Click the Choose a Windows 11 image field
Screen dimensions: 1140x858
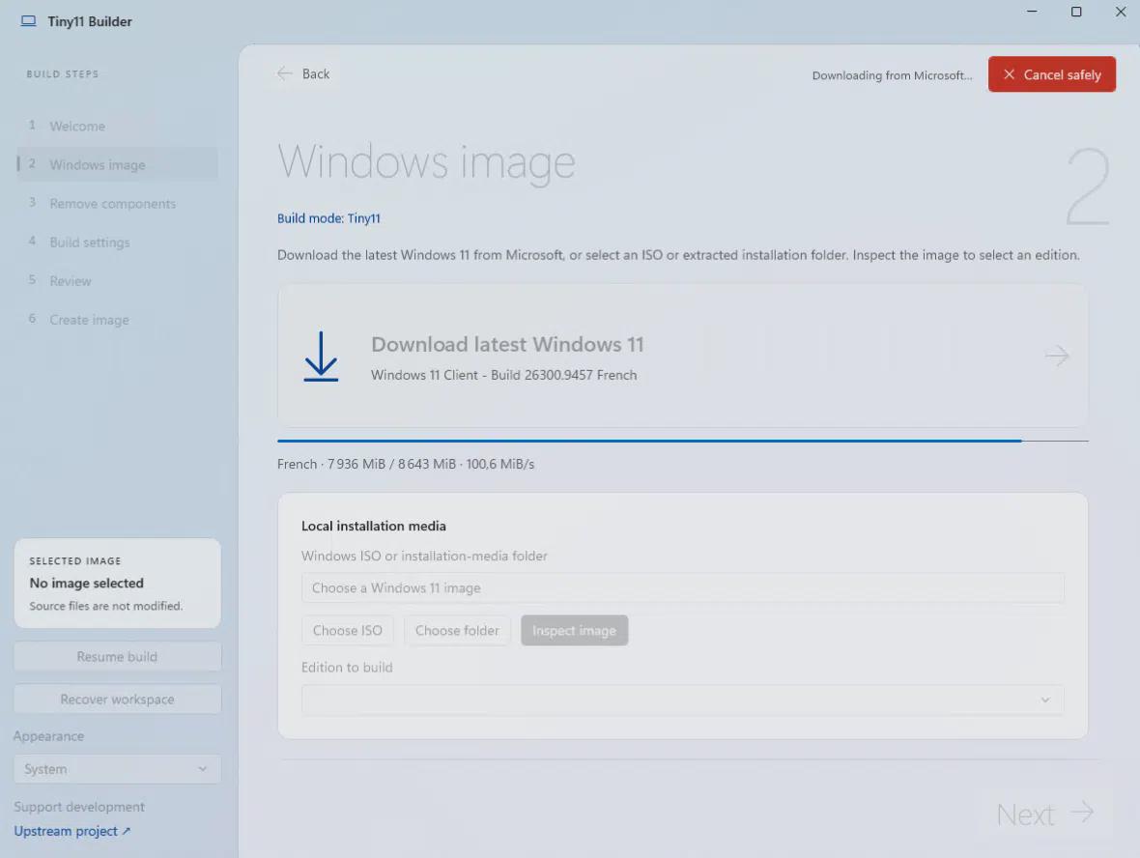coord(683,587)
